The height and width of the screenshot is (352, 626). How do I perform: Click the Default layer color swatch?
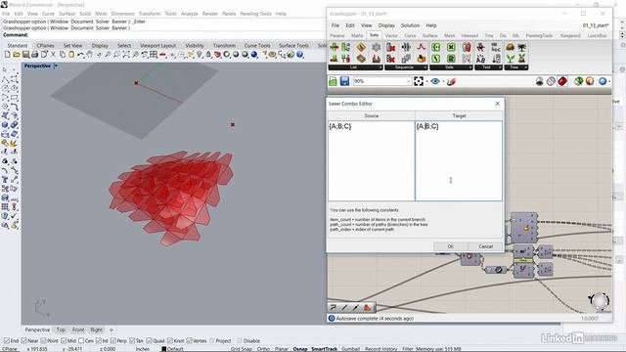(x=163, y=349)
